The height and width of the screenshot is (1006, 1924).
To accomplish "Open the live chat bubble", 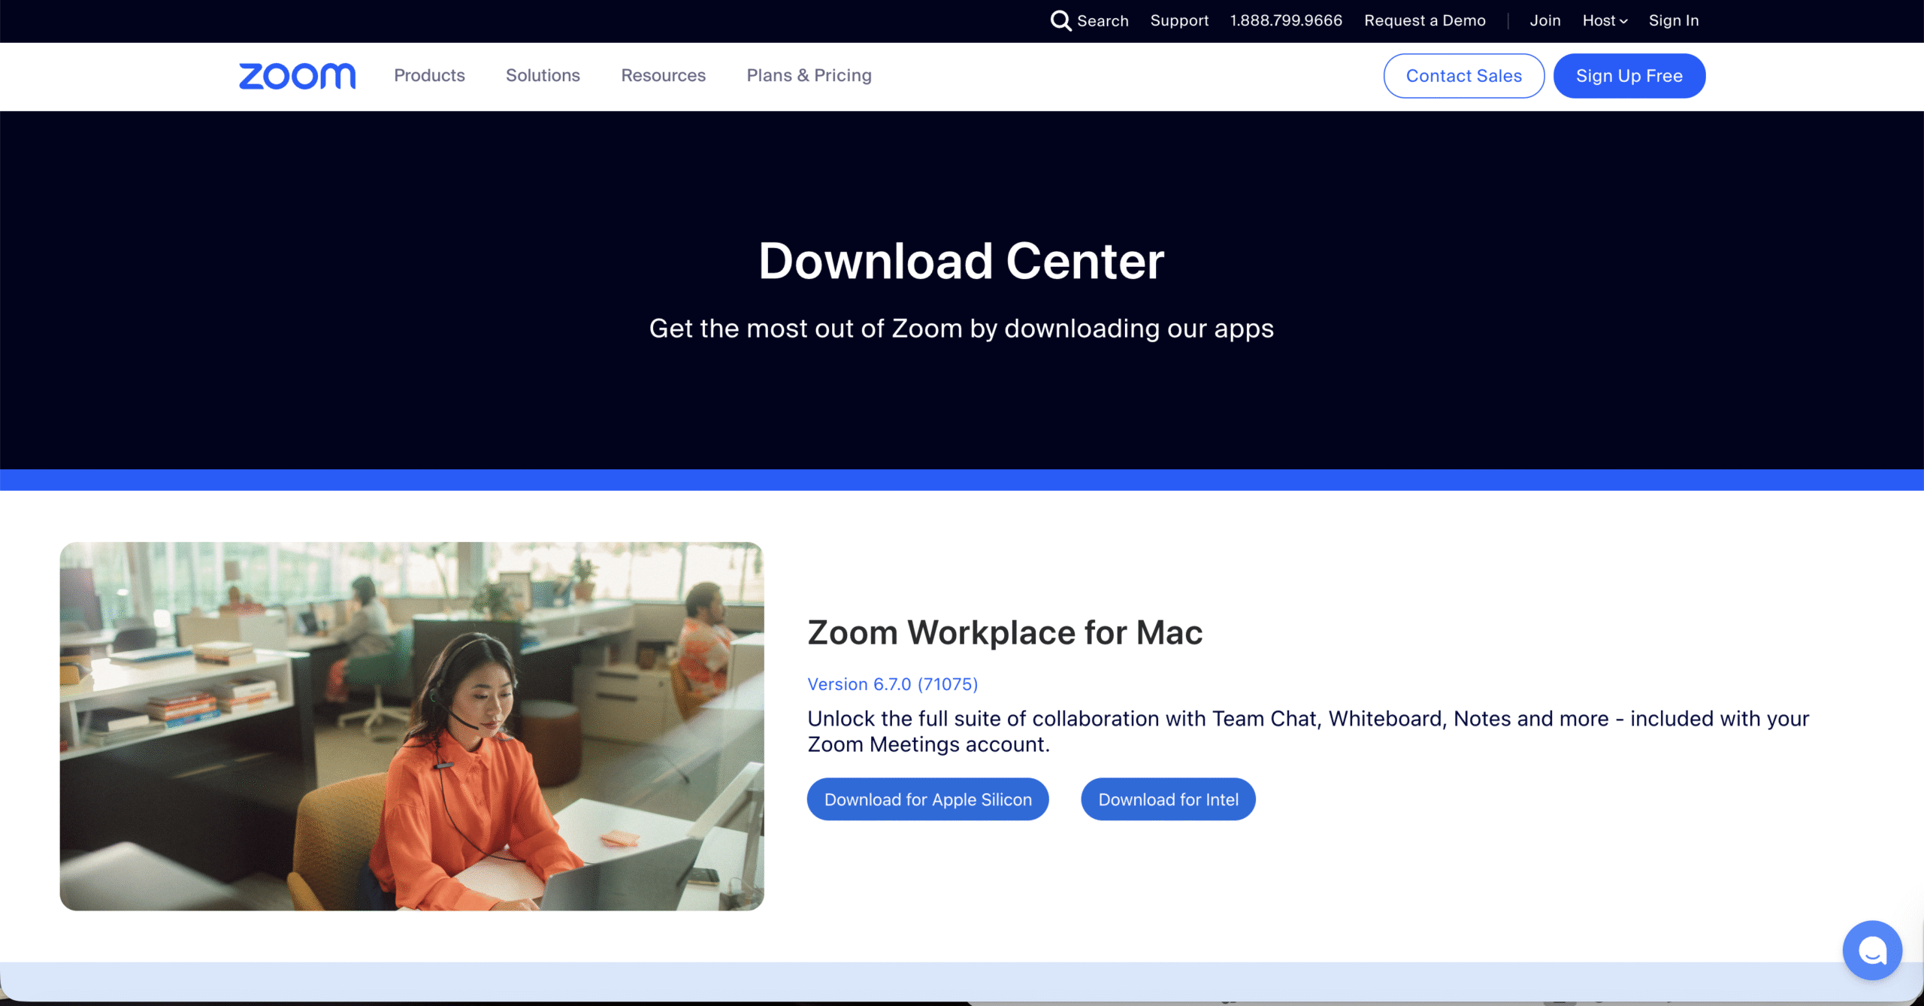I will (x=1872, y=950).
